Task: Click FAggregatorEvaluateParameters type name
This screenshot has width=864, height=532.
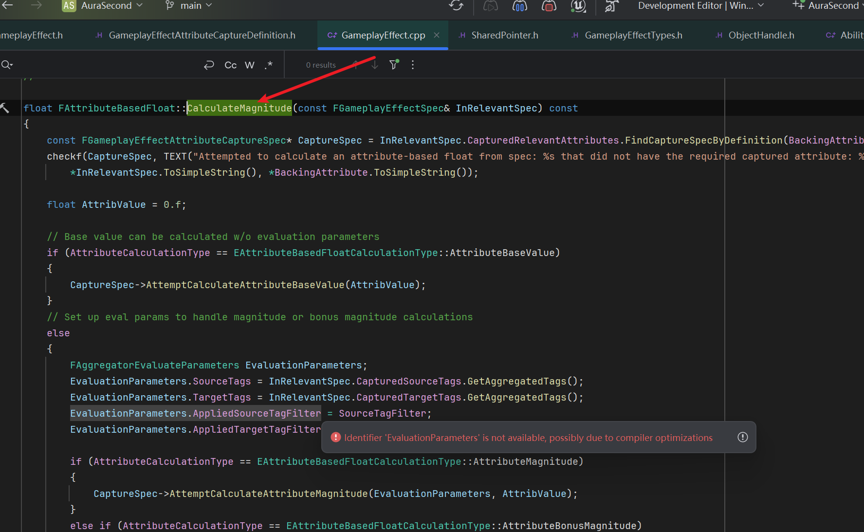Action: point(155,365)
